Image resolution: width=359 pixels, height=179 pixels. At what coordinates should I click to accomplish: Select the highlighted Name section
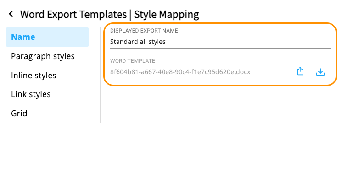(47, 37)
